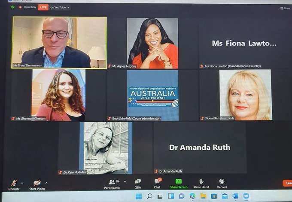The image size is (292, 202).
Task: Open File Explorer from the taskbar
Action: pos(203,196)
